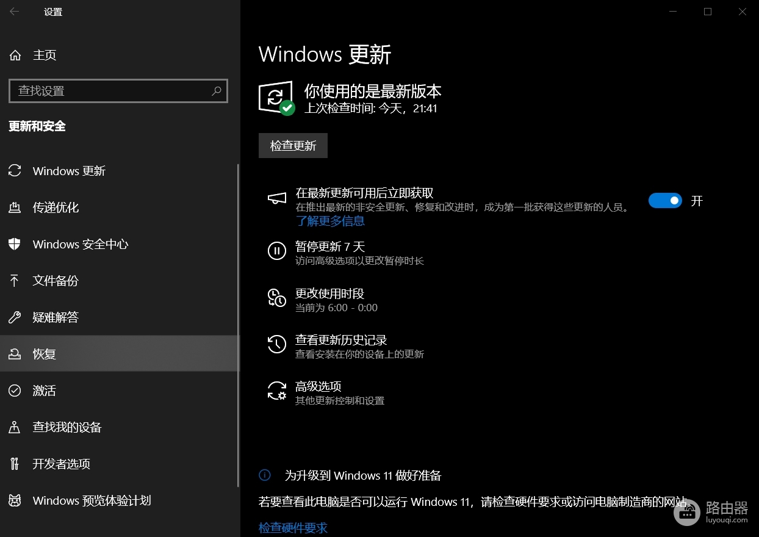Click the 检查更新 button
The width and height of the screenshot is (759, 537).
point(293,146)
